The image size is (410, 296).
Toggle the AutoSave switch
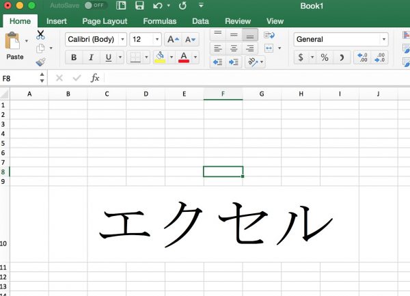click(x=96, y=5)
